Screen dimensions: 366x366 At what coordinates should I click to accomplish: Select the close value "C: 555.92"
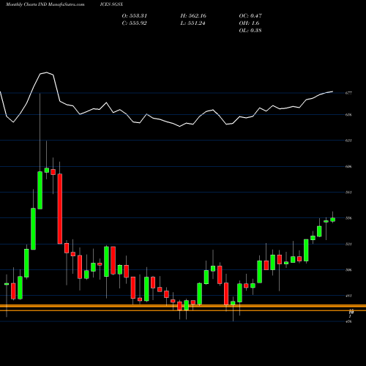[x=134, y=23]
